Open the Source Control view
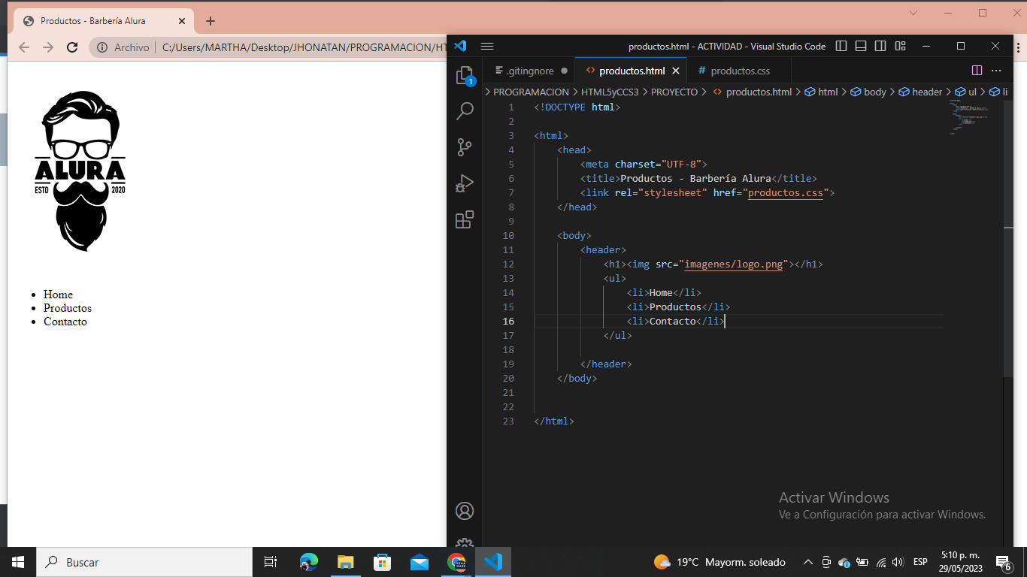 click(465, 147)
